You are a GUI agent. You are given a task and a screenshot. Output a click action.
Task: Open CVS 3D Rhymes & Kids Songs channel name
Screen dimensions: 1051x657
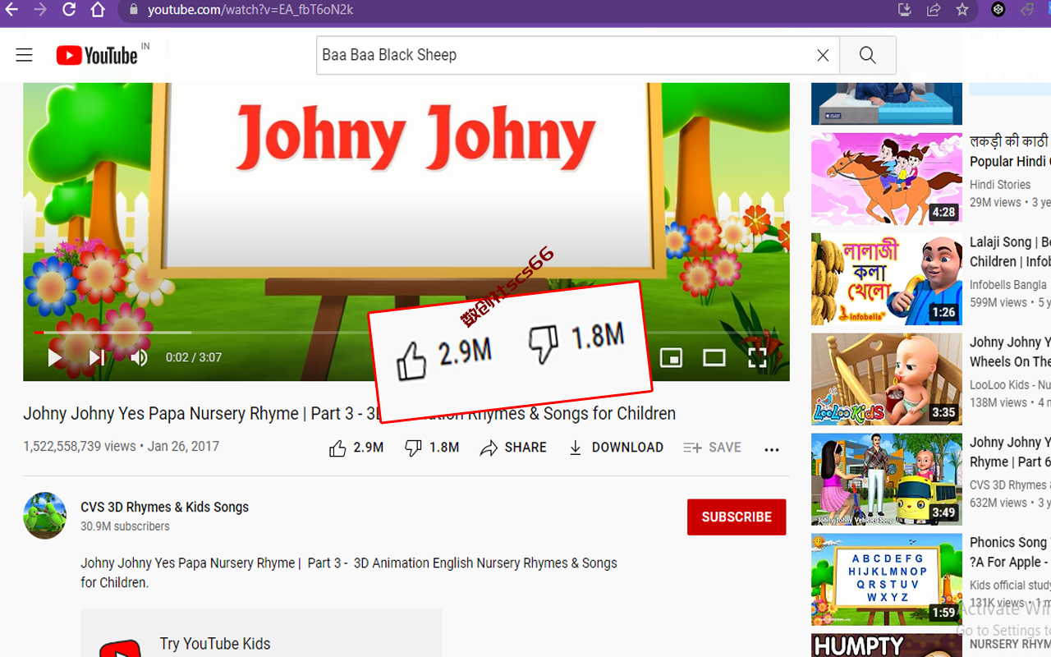[x=164, y=507]
